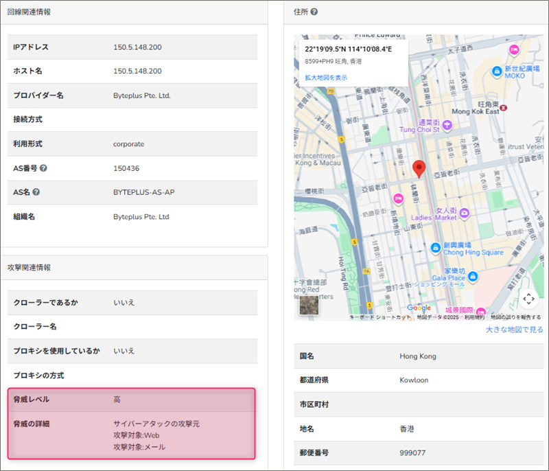Toggle fullscreen view of the map
The width and height of the screenshot is (549, 471).
[x=528, y=299]
